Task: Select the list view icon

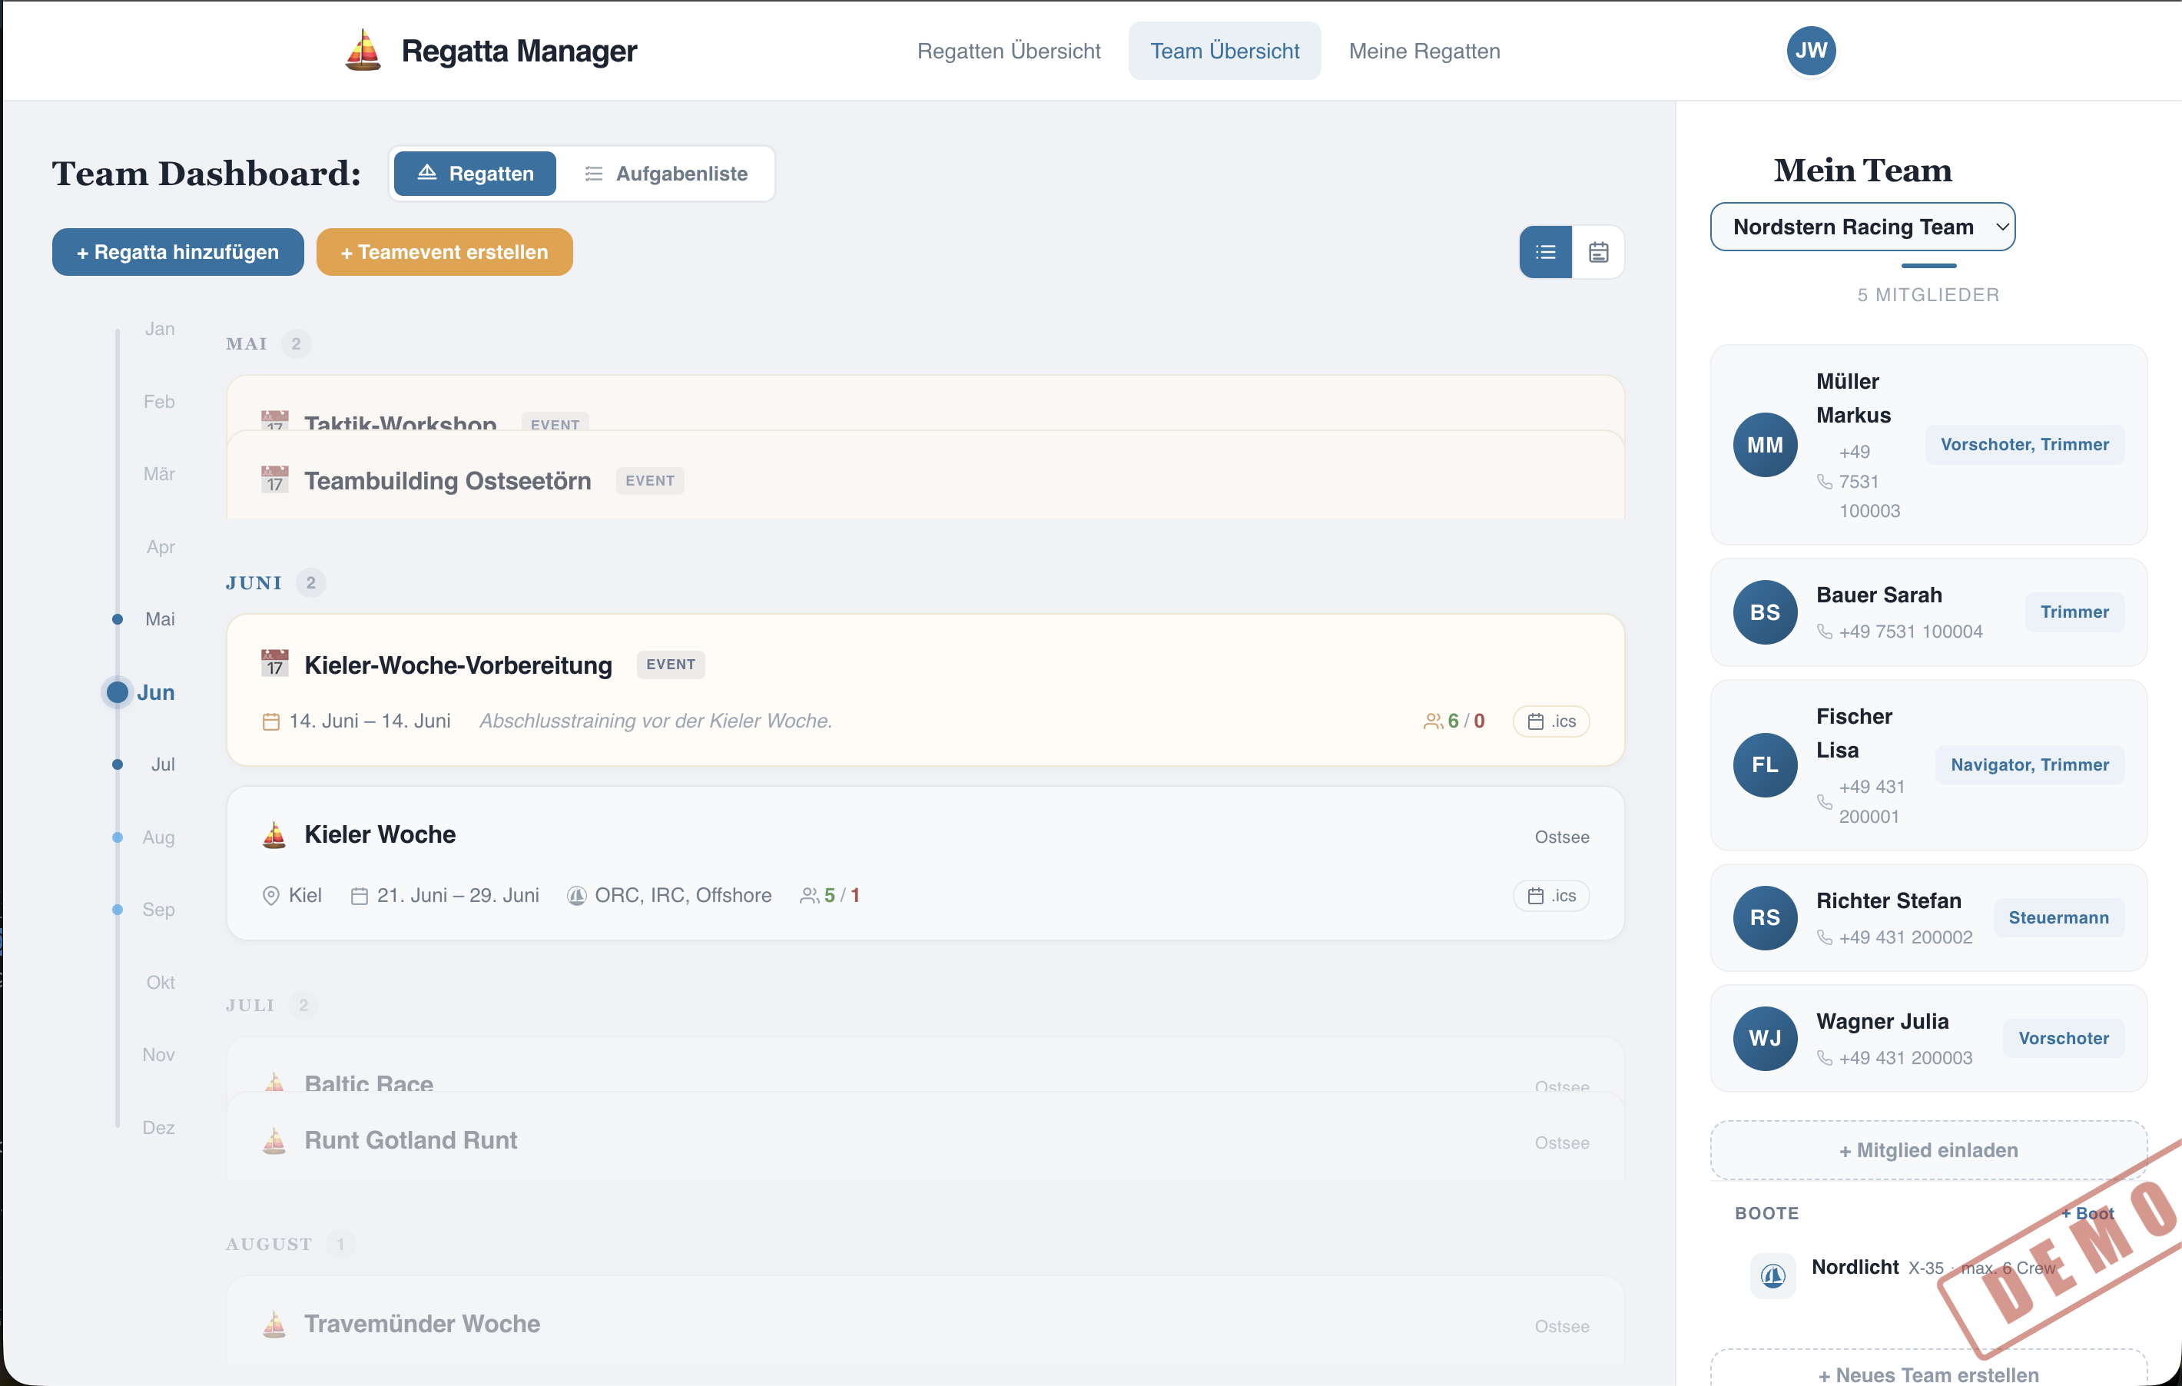Action: 1546,252
